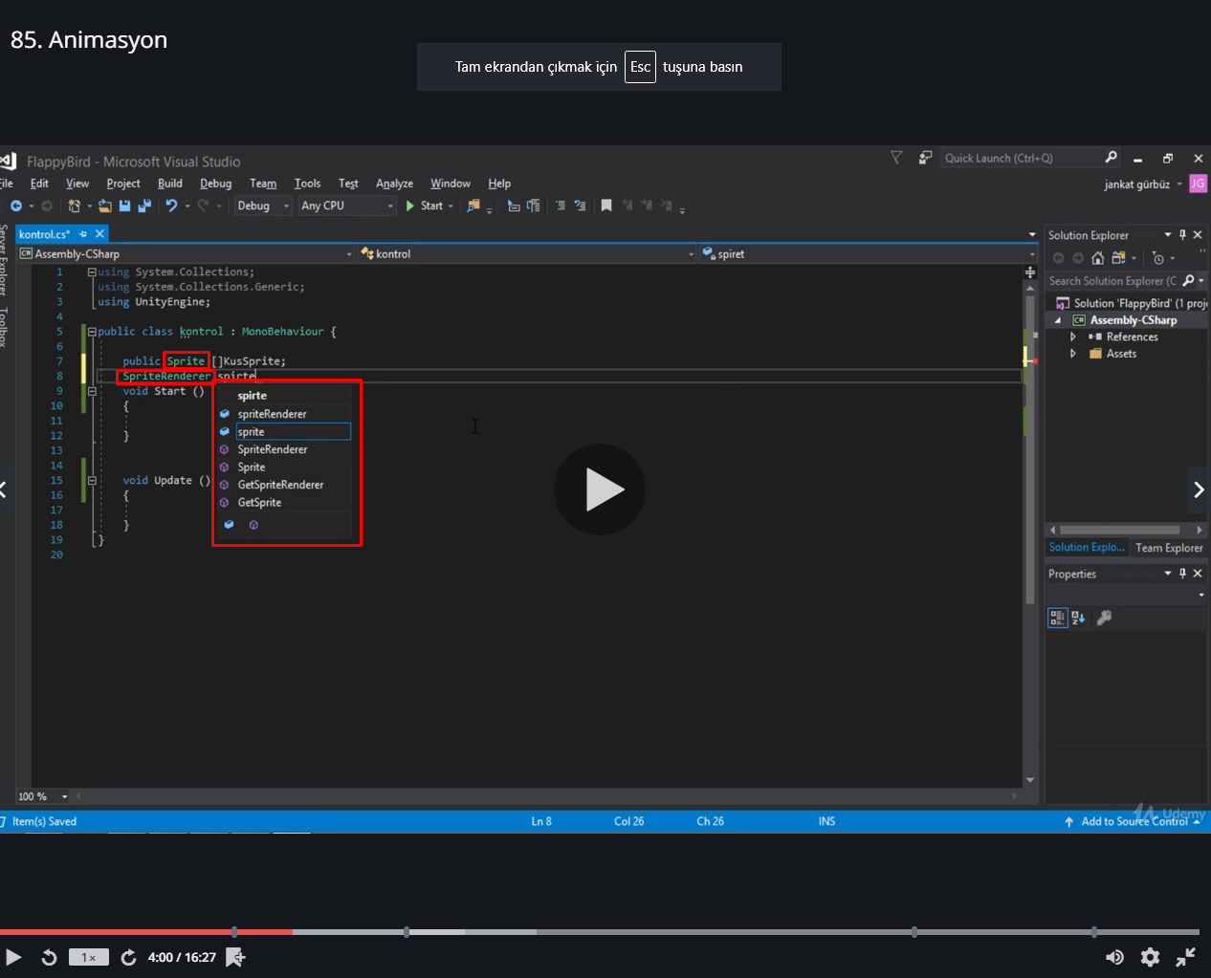This screenshot has height=978, width=1211.
Task: Open the Project menu
Action: click(x=123, y=184)
